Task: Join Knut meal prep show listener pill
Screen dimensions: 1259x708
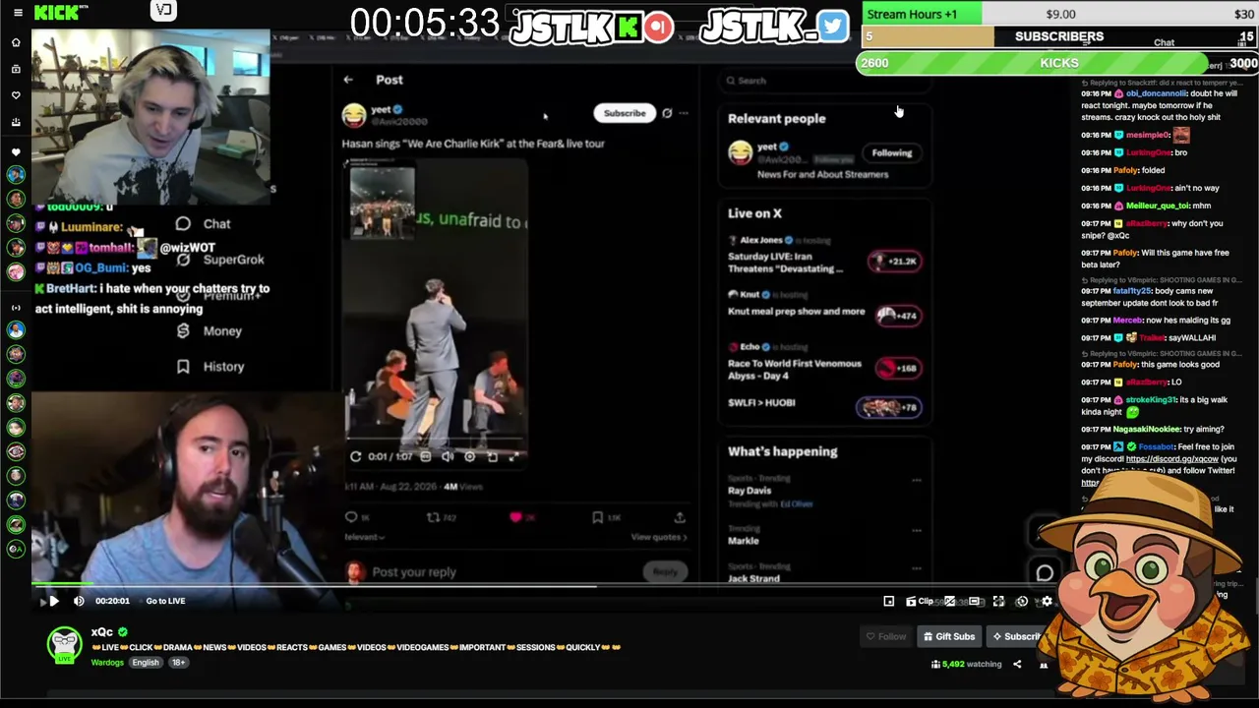Action: tap(897, 316)
